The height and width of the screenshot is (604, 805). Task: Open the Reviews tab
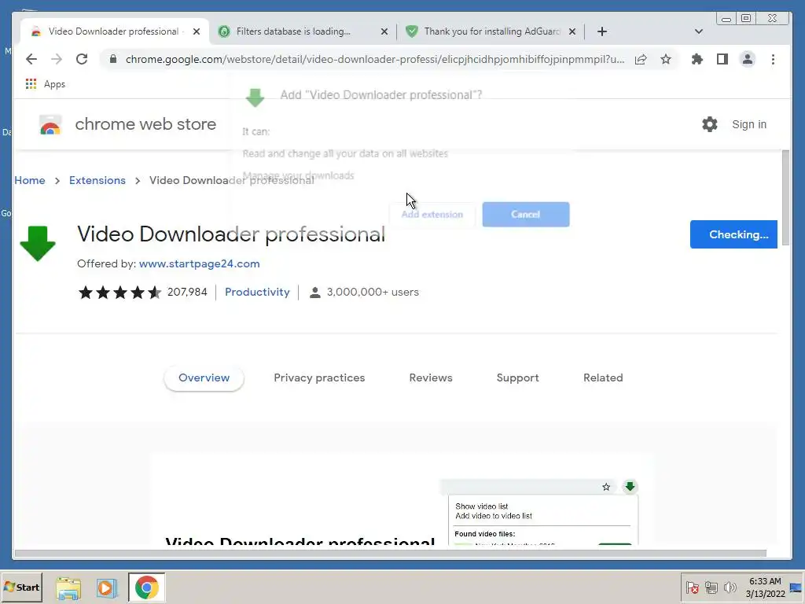pyautogui.click(x=431, y=377)
